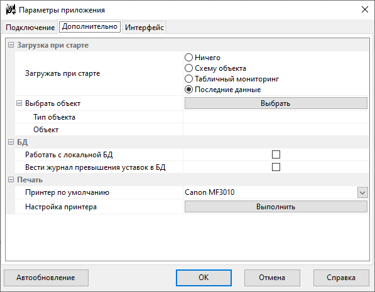Enable "Работать с локальной БД" checkbox
The image size is (375, 292).
[x=276, y=155]
